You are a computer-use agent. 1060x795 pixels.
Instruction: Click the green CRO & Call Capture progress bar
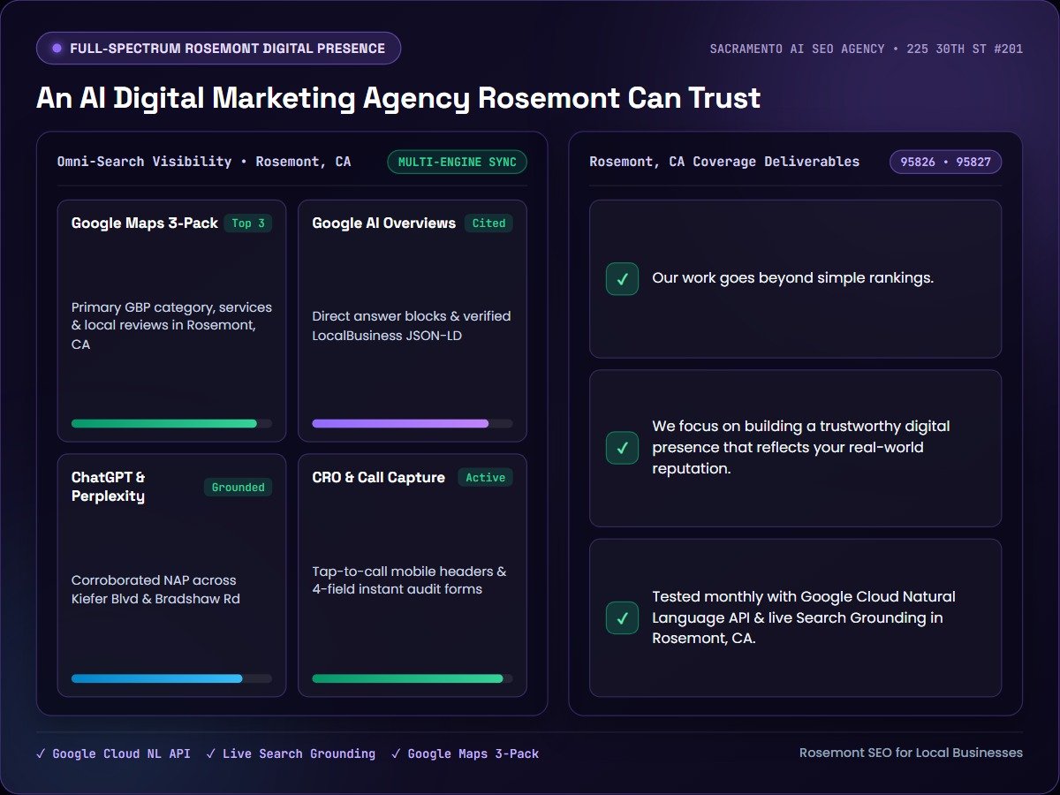pos(412,678)
